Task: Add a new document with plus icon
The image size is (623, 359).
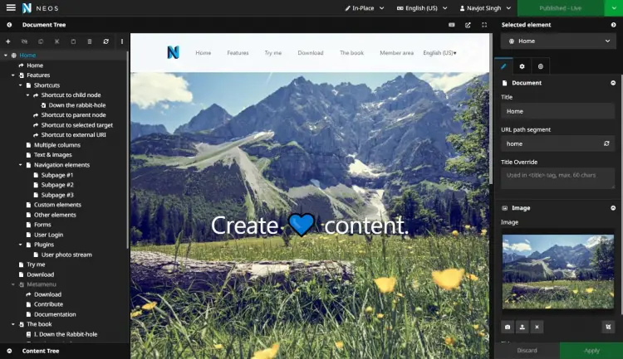Action: click(8, 41)
